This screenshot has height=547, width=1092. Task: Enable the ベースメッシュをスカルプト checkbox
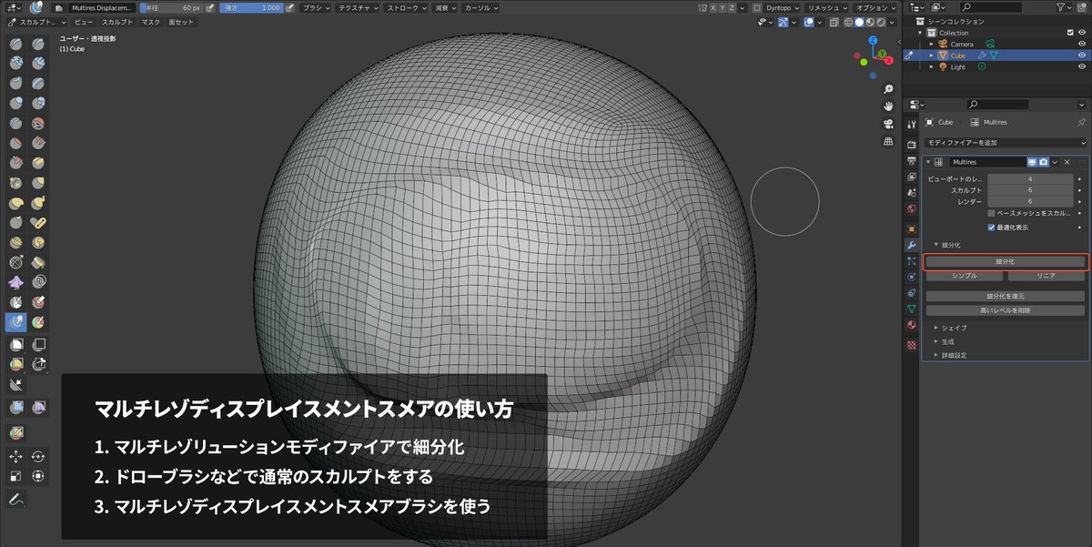(x=992, y=213)
